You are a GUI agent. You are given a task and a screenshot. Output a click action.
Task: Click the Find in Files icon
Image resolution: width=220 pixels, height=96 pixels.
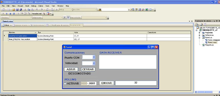point(100,10)
